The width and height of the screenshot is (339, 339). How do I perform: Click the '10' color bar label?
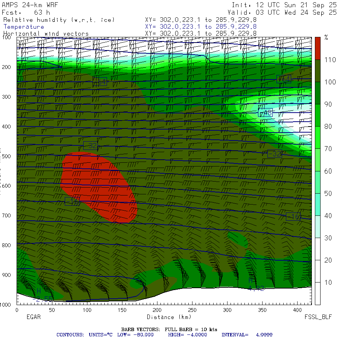pos(328,282)
